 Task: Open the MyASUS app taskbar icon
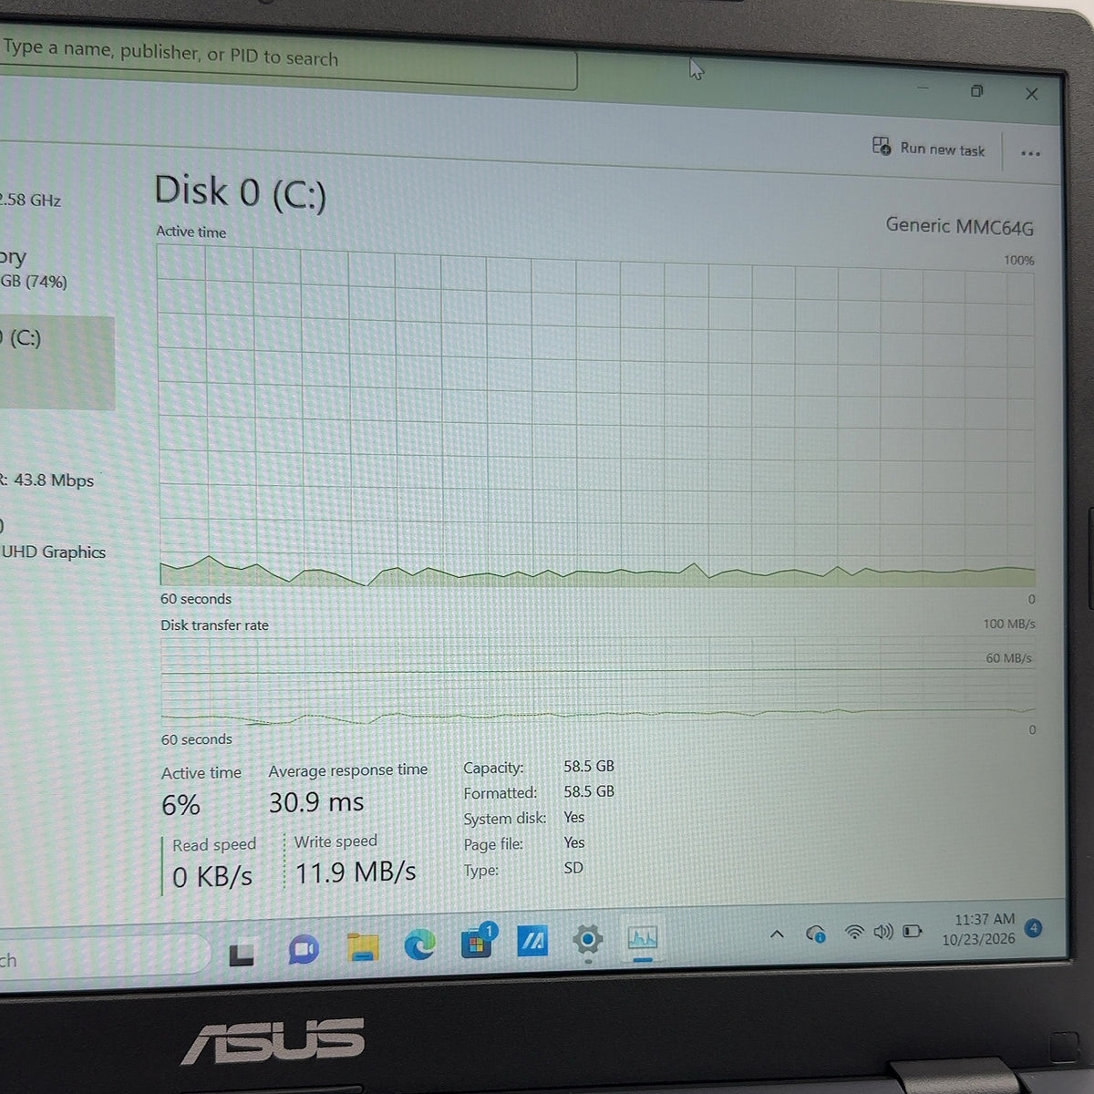pos(532,941)
